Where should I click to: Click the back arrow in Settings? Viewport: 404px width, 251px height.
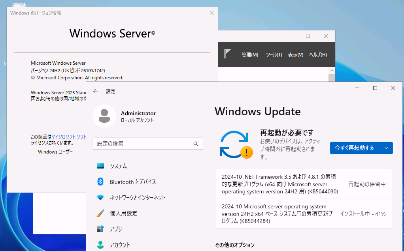(95, 91)
